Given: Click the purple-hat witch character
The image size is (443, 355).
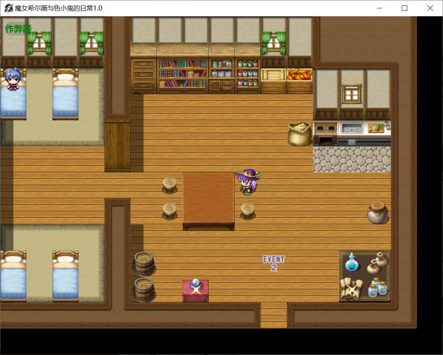Looking at the screenshot, I should [248, 183].
